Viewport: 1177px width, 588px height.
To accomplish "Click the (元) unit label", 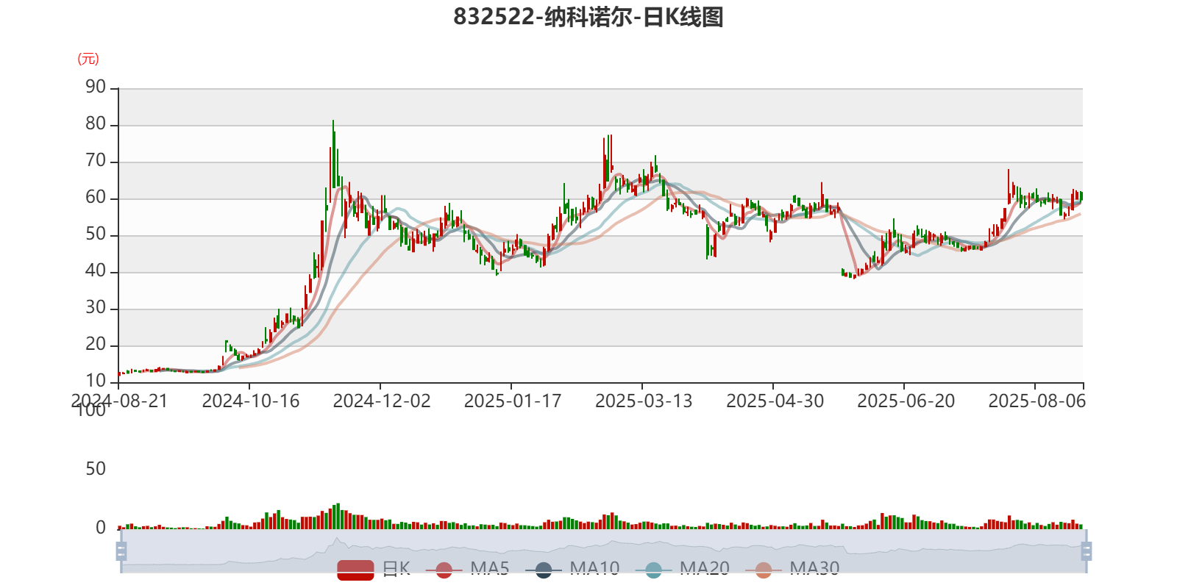I will coord(88,59).
